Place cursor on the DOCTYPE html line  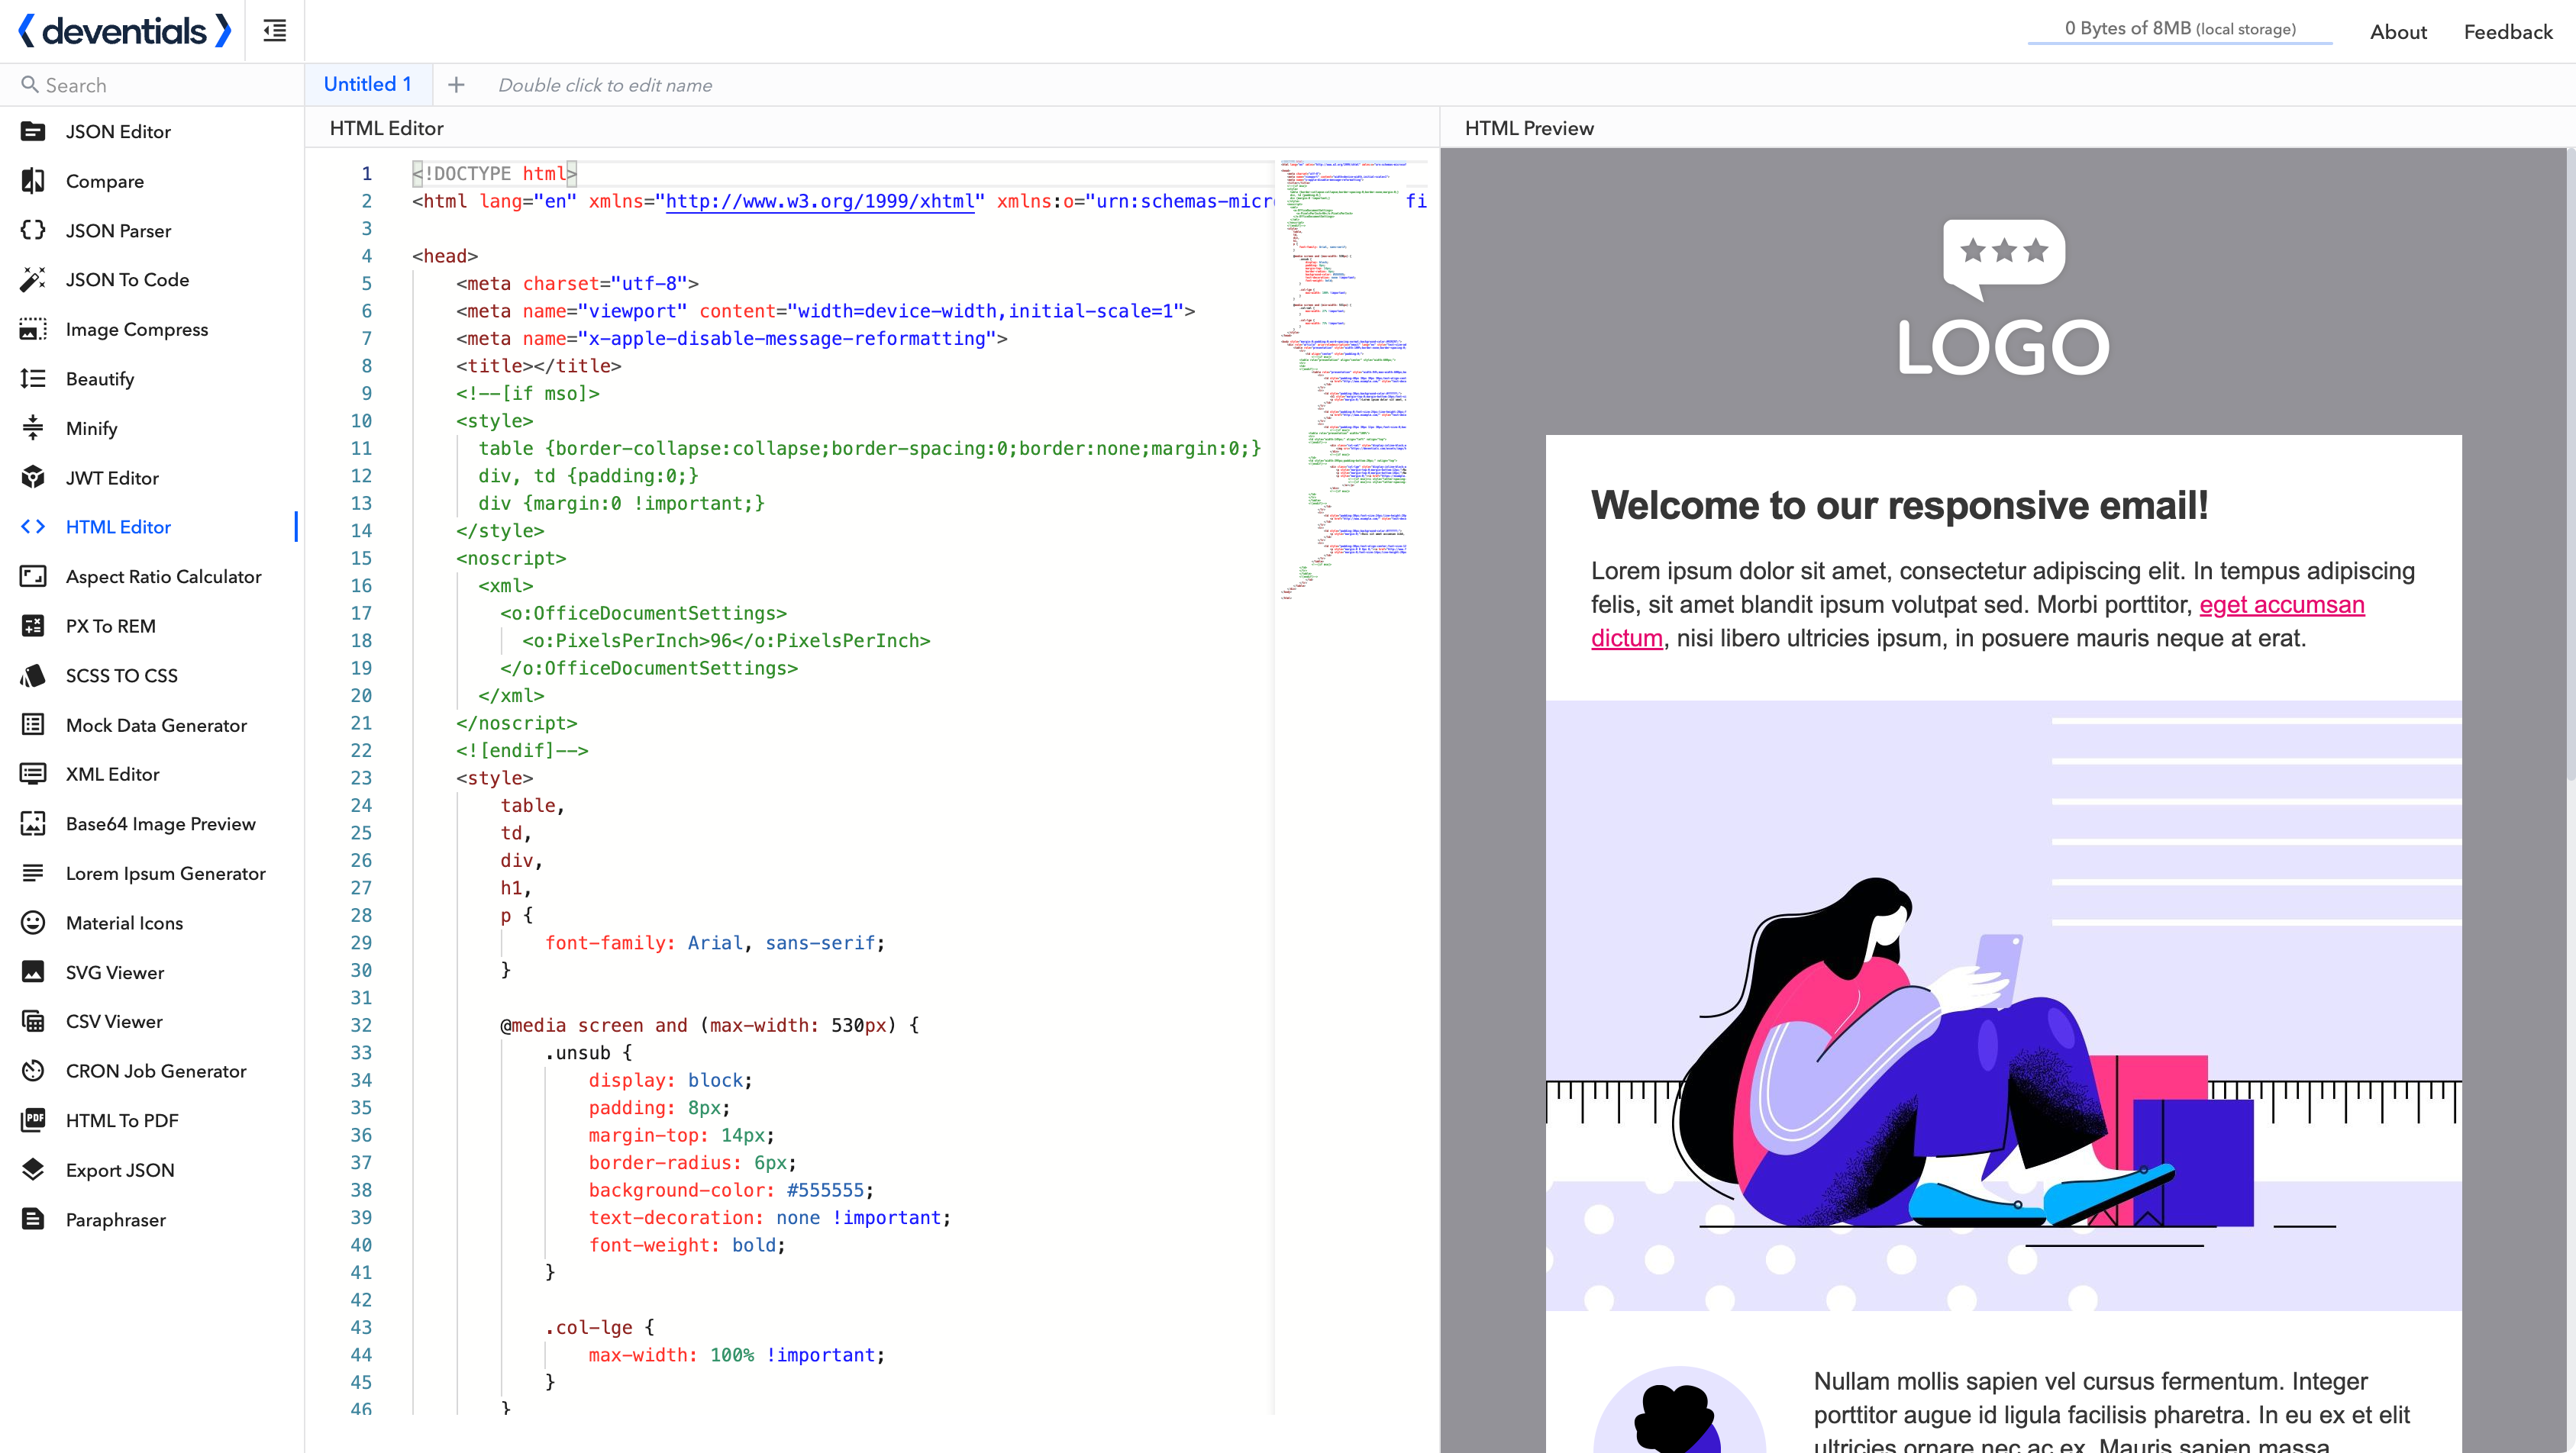[495, 173]
